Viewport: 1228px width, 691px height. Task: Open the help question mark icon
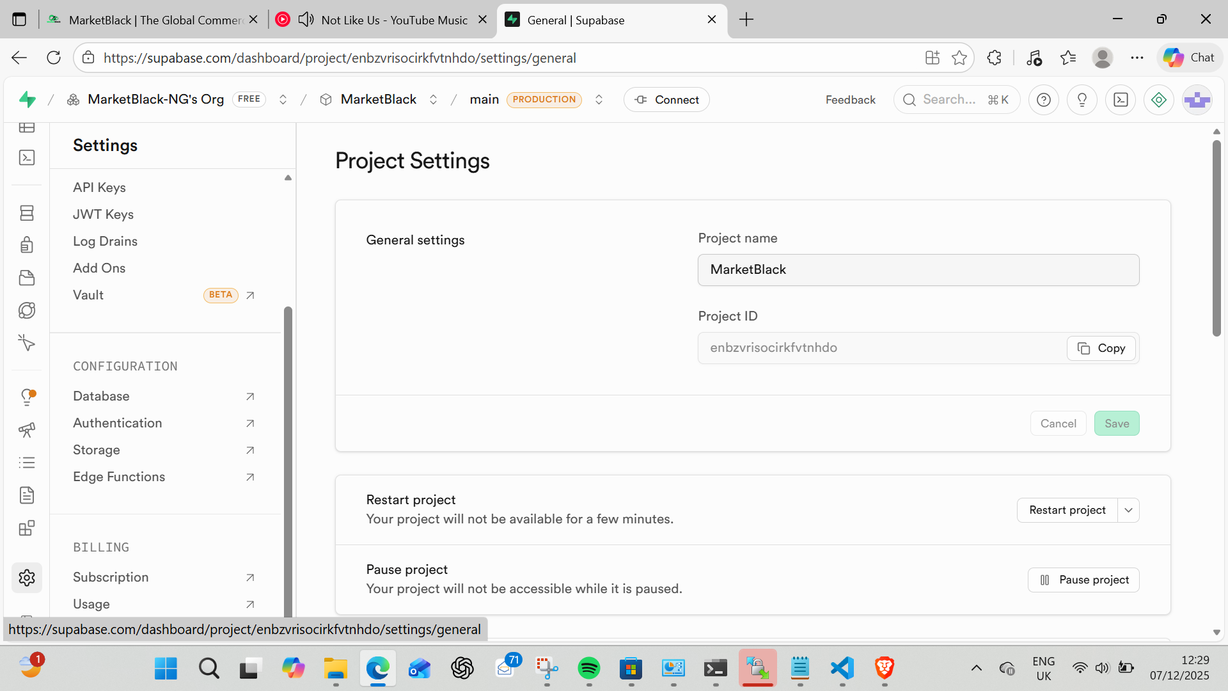1043,100
